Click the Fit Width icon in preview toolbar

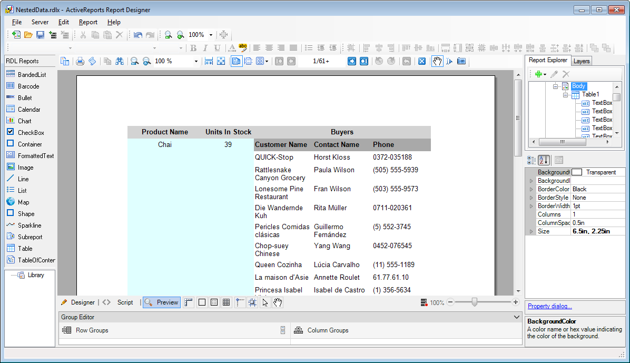[209, 61]
